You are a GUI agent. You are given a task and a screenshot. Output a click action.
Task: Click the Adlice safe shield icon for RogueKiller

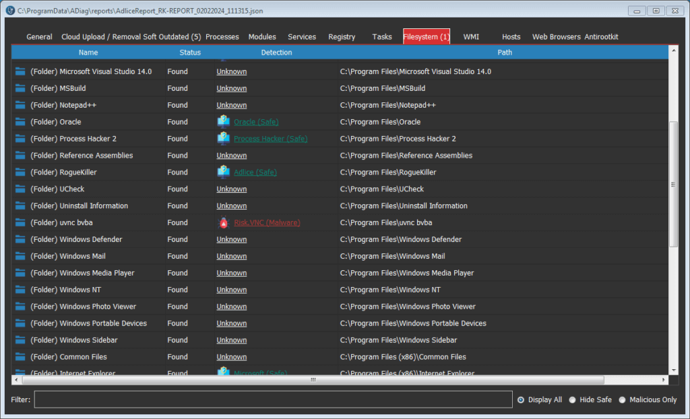(x=224, y=172)
